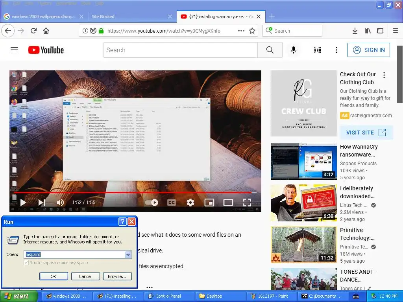Viewport: 403px width, 302px height.
Task: View the green padlock connection details
Action: (x=101, y=31)
